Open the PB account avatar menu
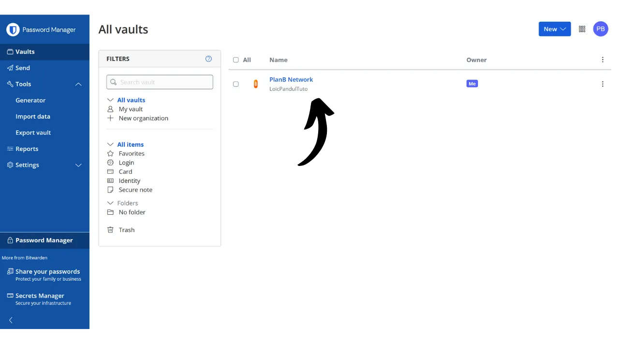619x344 pixels. (600, 29)
